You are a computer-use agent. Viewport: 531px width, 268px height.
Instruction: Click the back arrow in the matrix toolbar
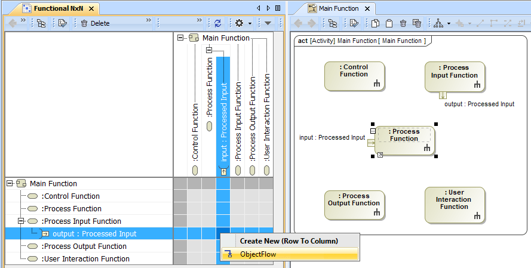(13, 23)
